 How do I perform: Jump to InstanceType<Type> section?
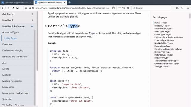[164, 55]
